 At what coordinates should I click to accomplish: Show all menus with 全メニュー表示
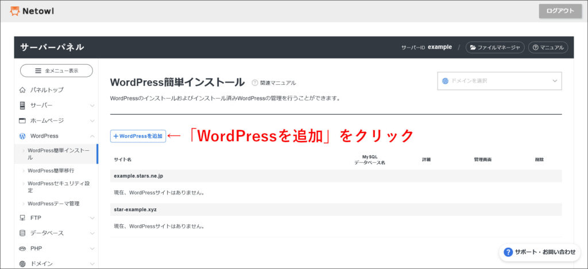click(56, 71)
